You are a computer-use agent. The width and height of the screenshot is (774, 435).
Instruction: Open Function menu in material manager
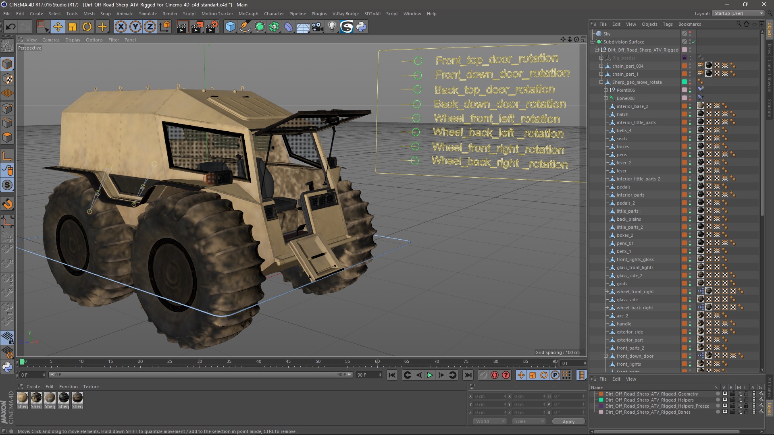click(68, 387)
